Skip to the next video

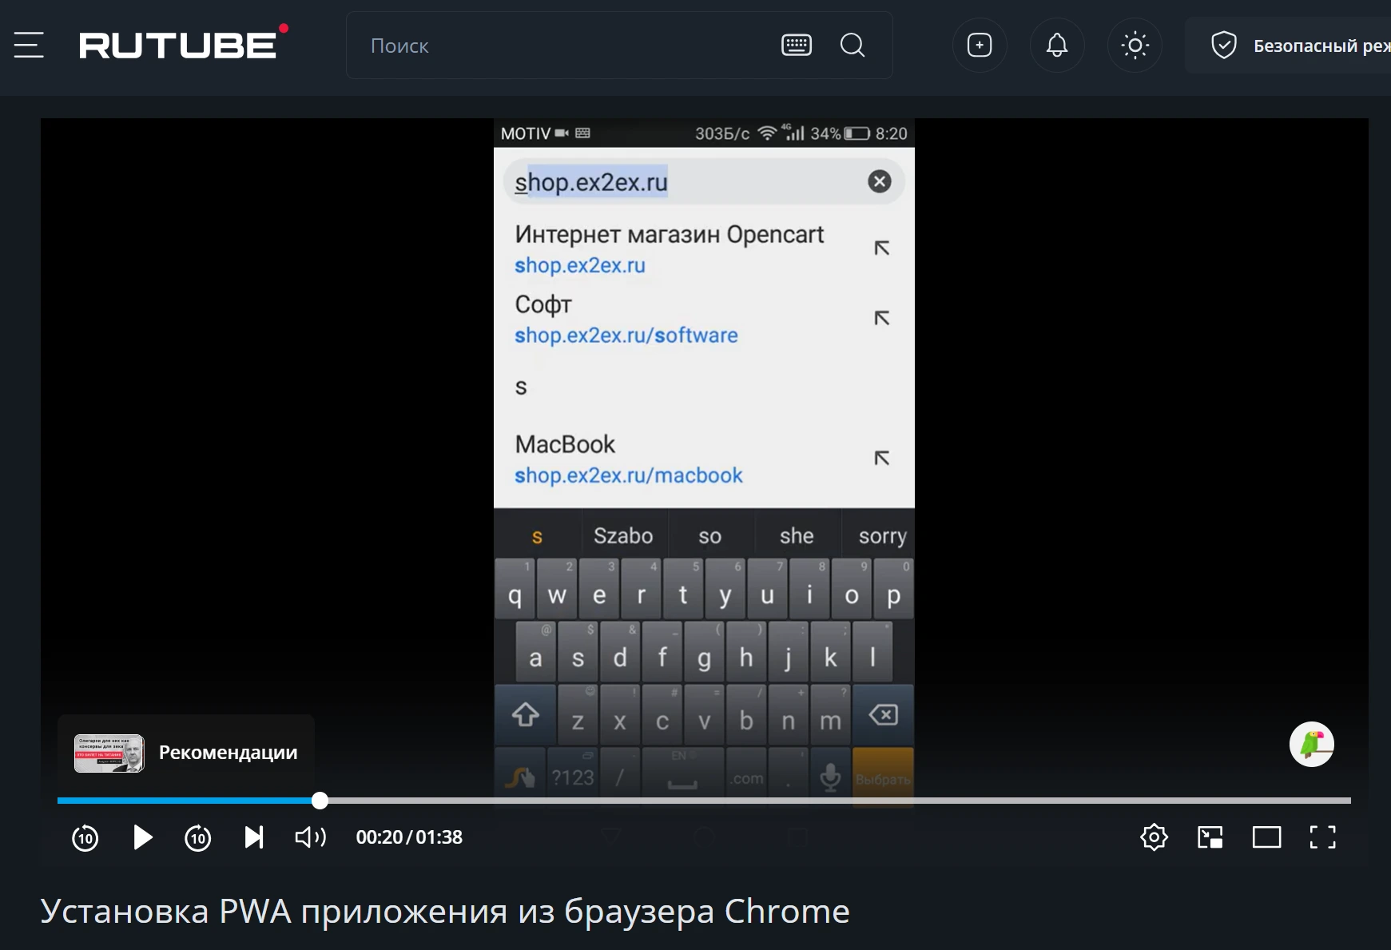point(254,837)
